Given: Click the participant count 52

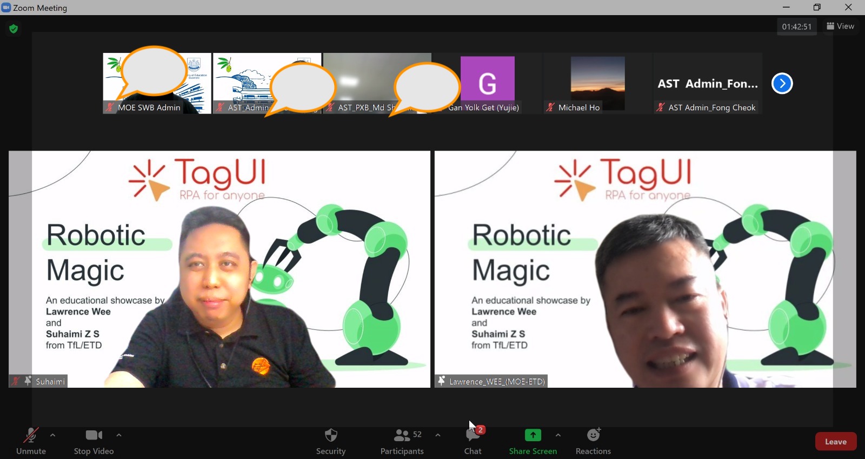Looking at the screenshot, I should 417,434.
